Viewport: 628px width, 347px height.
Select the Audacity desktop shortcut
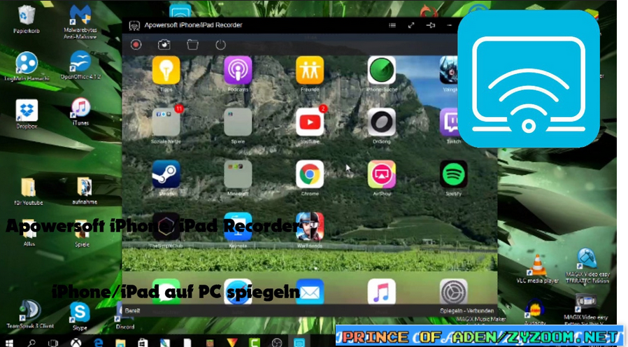[535, 312]
